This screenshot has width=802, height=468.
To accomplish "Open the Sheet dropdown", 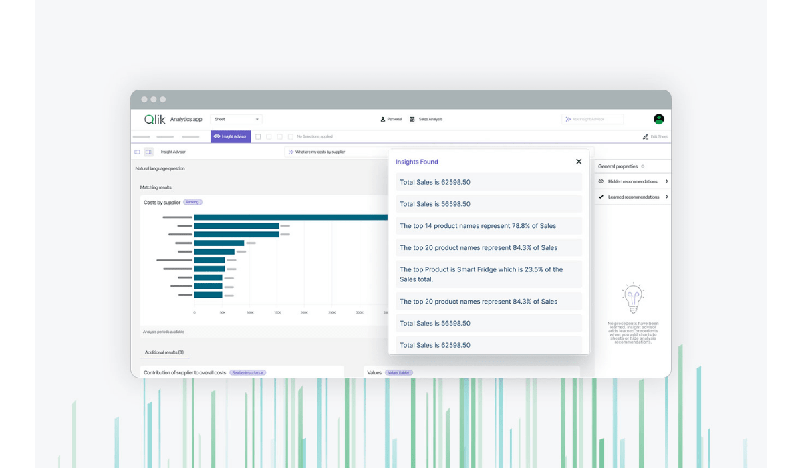I will [236, 119].
